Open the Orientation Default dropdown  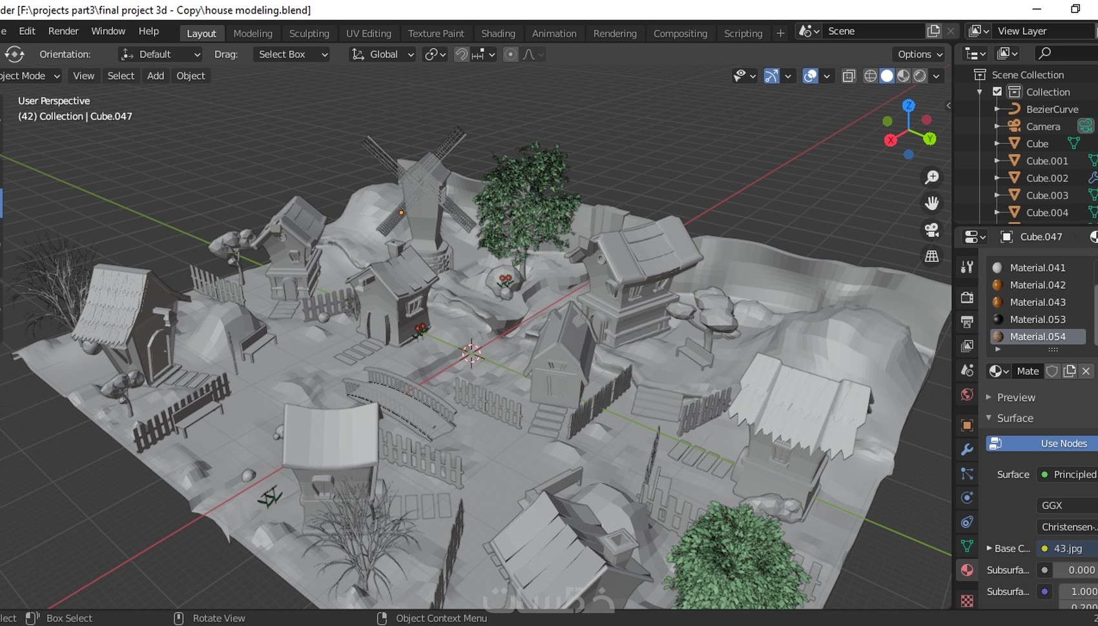pos(161,55)
